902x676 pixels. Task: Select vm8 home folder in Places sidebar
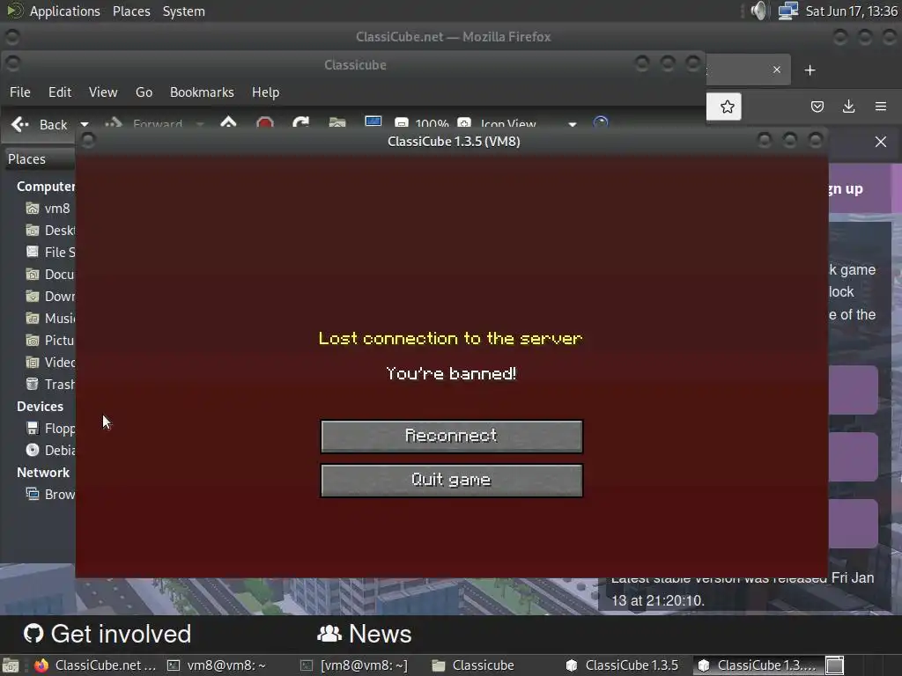tap(50, 209)
